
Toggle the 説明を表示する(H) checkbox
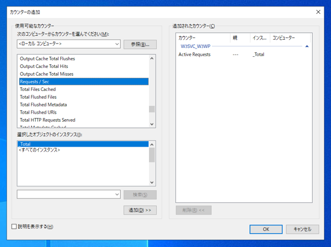14,227
